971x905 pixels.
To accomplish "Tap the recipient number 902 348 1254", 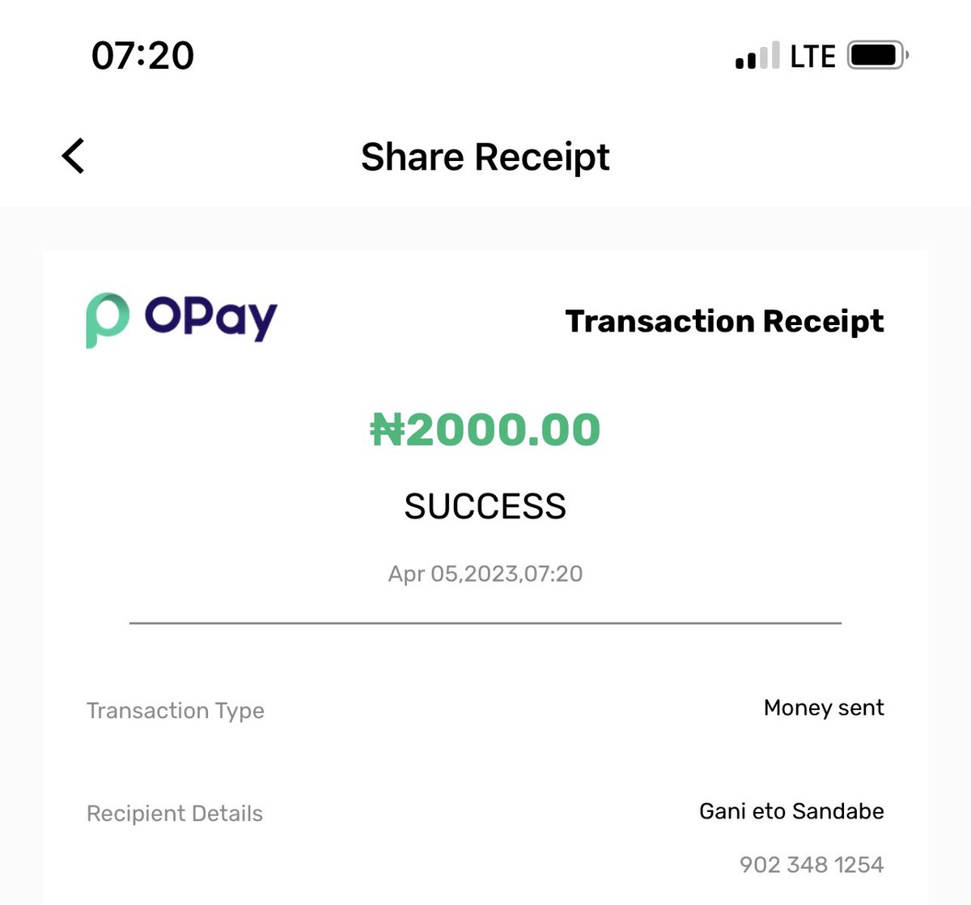I will pyautogui.click(x=812, y=865).
